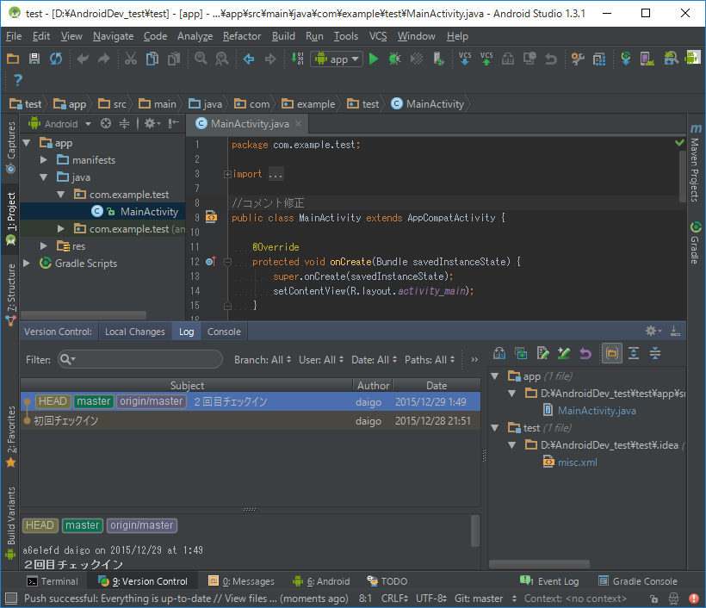
Task: Open the Refactor menu
Action: [242, 36]
